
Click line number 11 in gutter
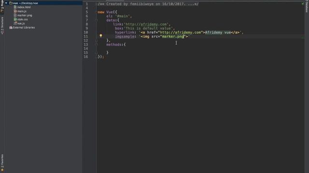tap(86, 37)
